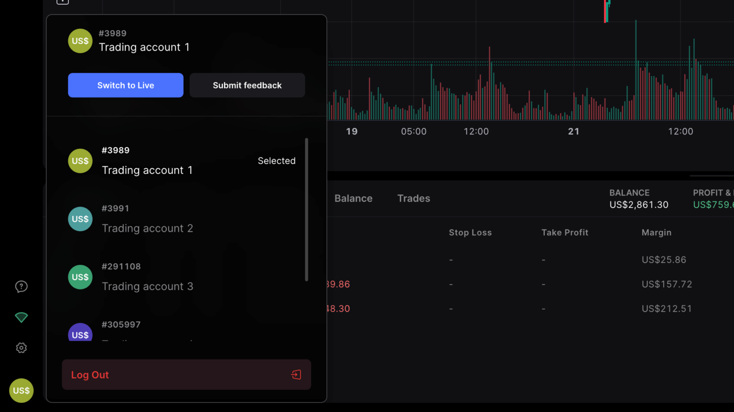Click the Margin column header
Screen dimensions: 734x412
656,233
